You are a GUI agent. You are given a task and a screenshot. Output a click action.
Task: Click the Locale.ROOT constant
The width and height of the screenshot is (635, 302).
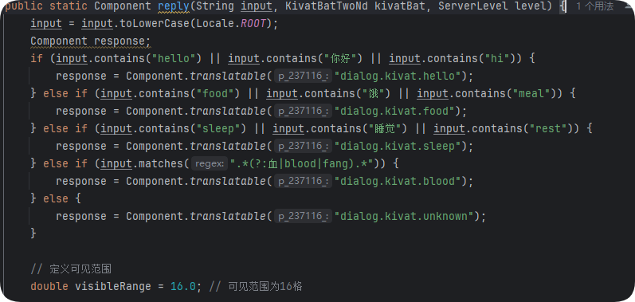253,23
